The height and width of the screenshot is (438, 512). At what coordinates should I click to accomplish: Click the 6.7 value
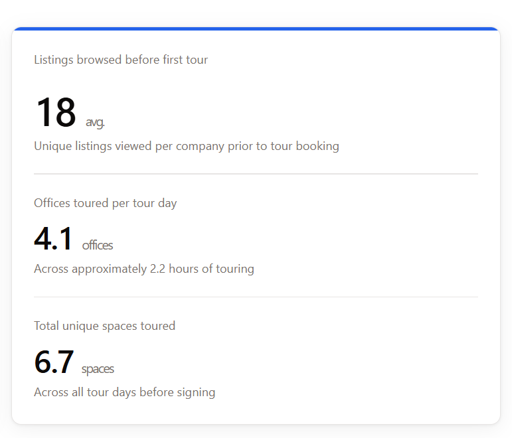[54, 362]
